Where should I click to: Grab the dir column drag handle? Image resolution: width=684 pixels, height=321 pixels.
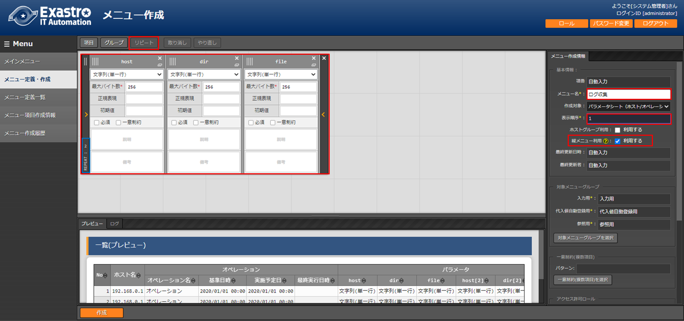coord(173,62)
